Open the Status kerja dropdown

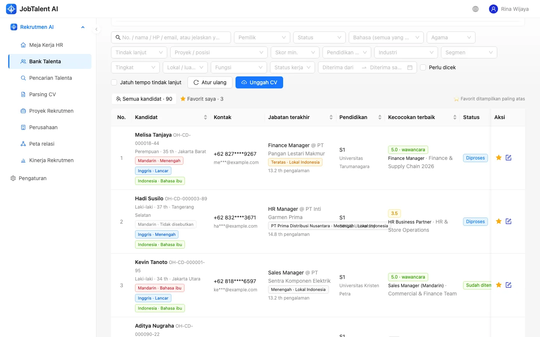pyautogui.click(x=292, y=67)
